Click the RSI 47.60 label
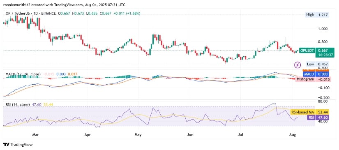339x150 pixels. 318,118
